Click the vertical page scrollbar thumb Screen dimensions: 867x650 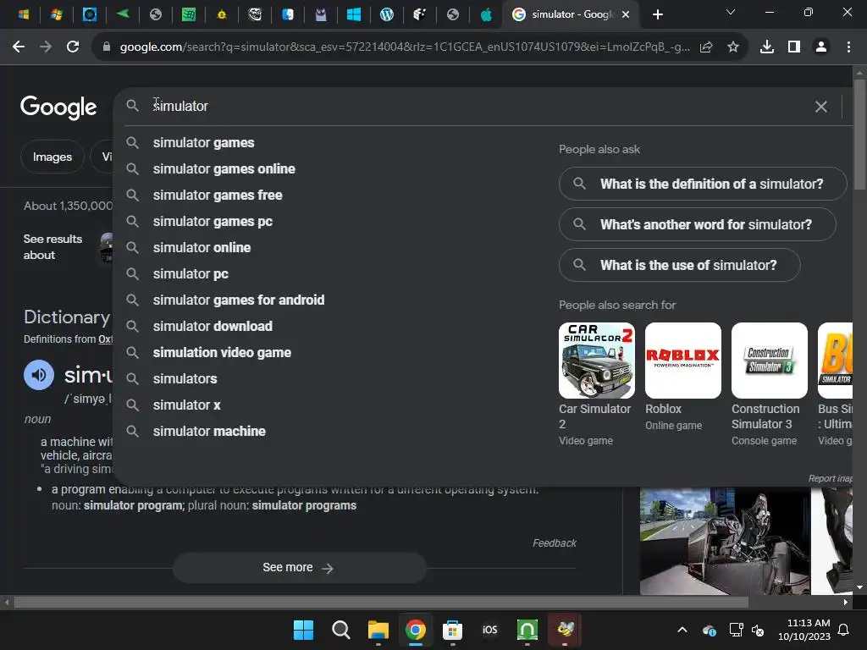pyautogui.click(x=860, y=135)
